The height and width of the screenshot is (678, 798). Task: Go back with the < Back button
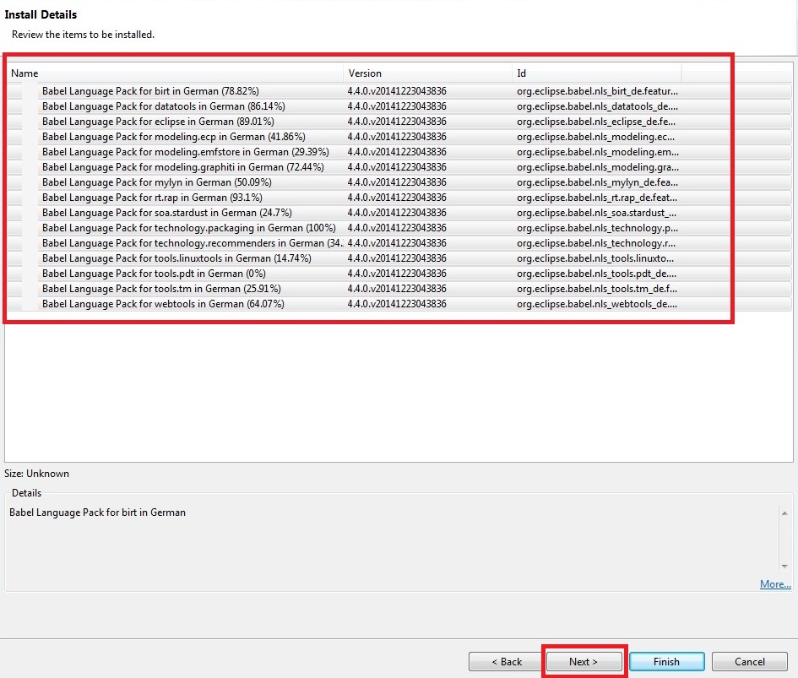coord(507,662)
